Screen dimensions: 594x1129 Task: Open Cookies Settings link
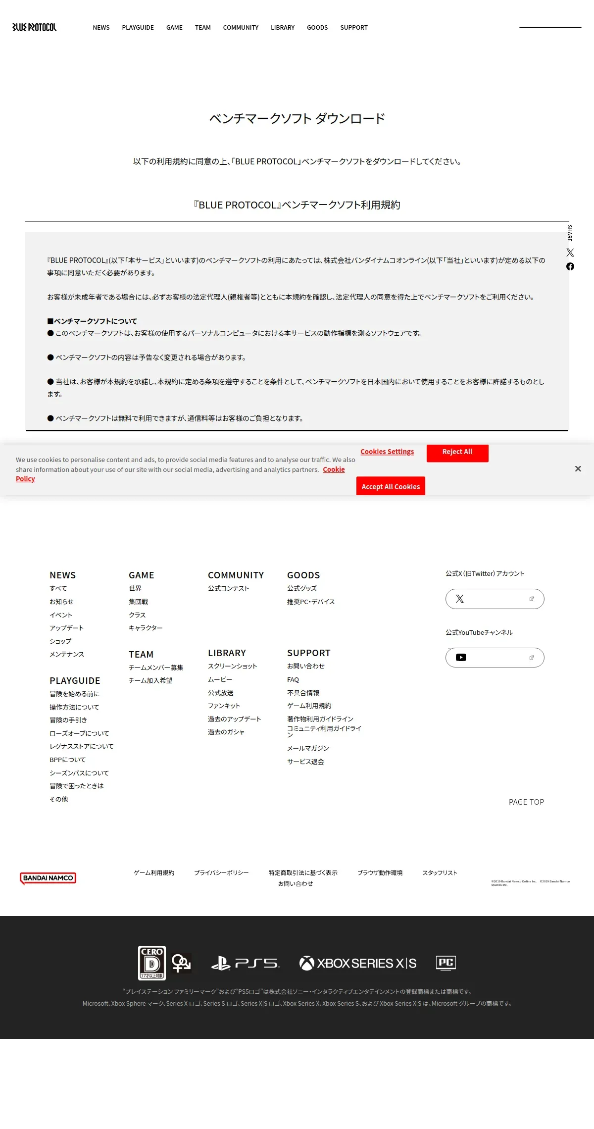click(387, 452)
